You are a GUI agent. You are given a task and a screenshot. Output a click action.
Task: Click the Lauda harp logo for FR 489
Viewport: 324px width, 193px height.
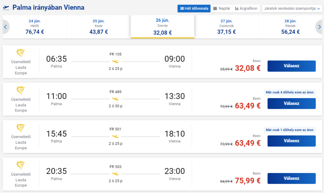click(21, 90)
